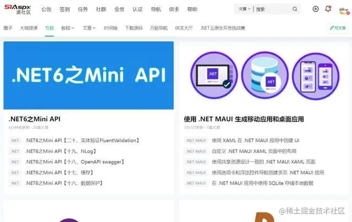This screenshot has height=222, width=352.
Task: Expand the 教程 dropdown tab
Action: pyautogui.click(x=68, y=28)
